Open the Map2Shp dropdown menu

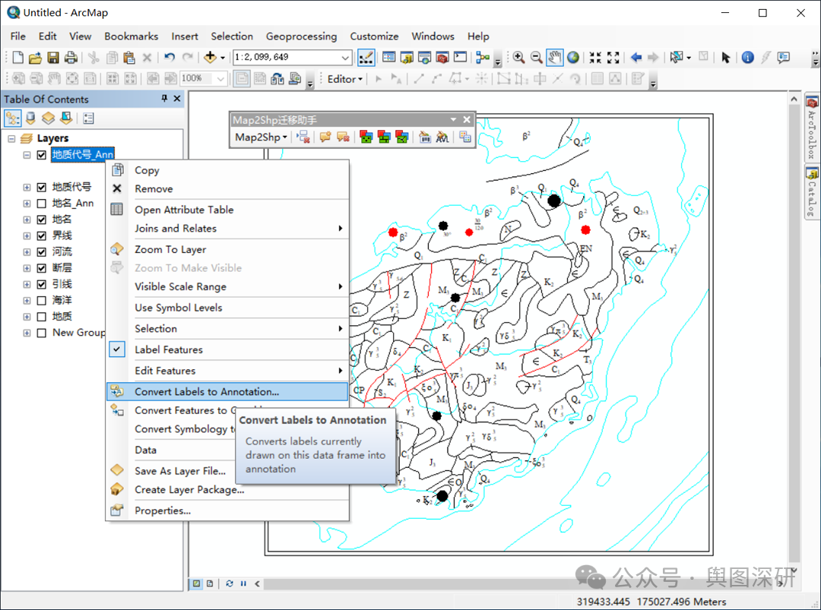tap(261, 137)
